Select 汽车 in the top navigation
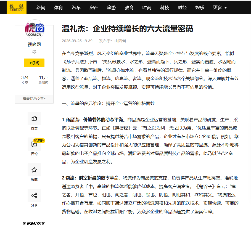Viewport: 251px width, 225px height. pyautogui.click(x=76, y=8)
